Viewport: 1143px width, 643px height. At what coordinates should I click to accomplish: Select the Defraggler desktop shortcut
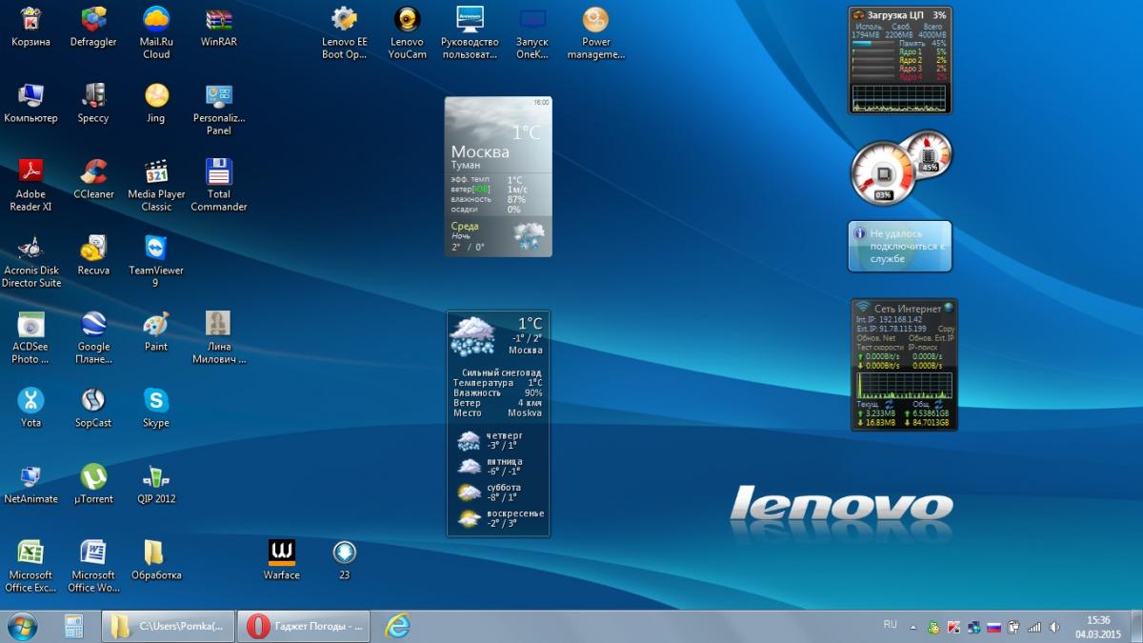(93, 21)
